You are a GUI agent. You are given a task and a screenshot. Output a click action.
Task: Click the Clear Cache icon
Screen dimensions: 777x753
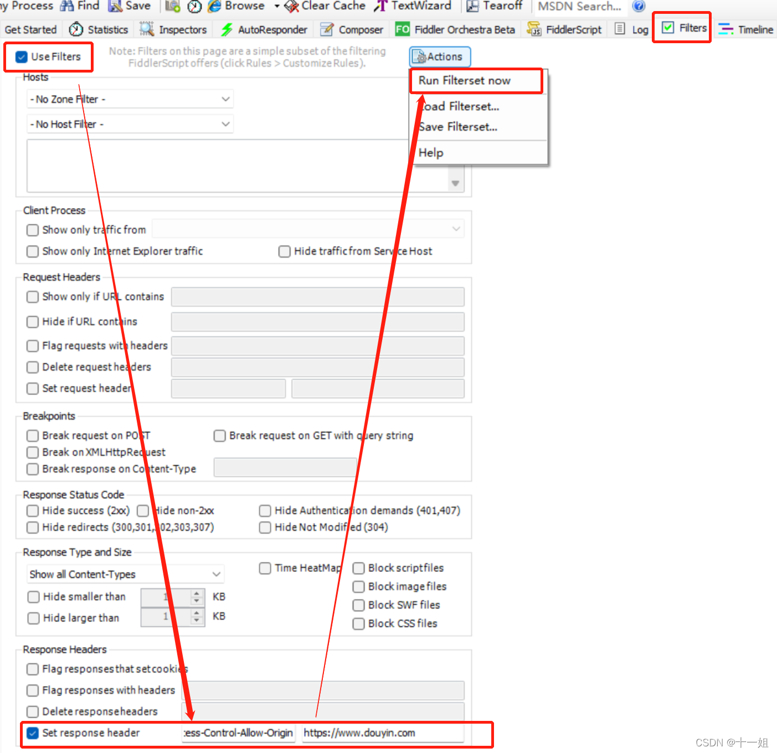tap(291, 6)
